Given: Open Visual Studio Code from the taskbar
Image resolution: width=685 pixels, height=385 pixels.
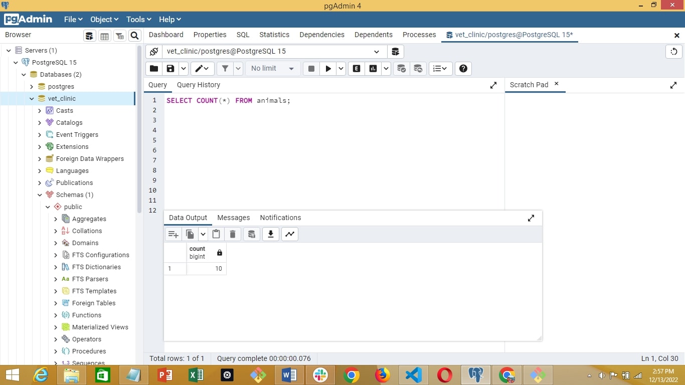Looking at the screenshot, I should (414, 375).
